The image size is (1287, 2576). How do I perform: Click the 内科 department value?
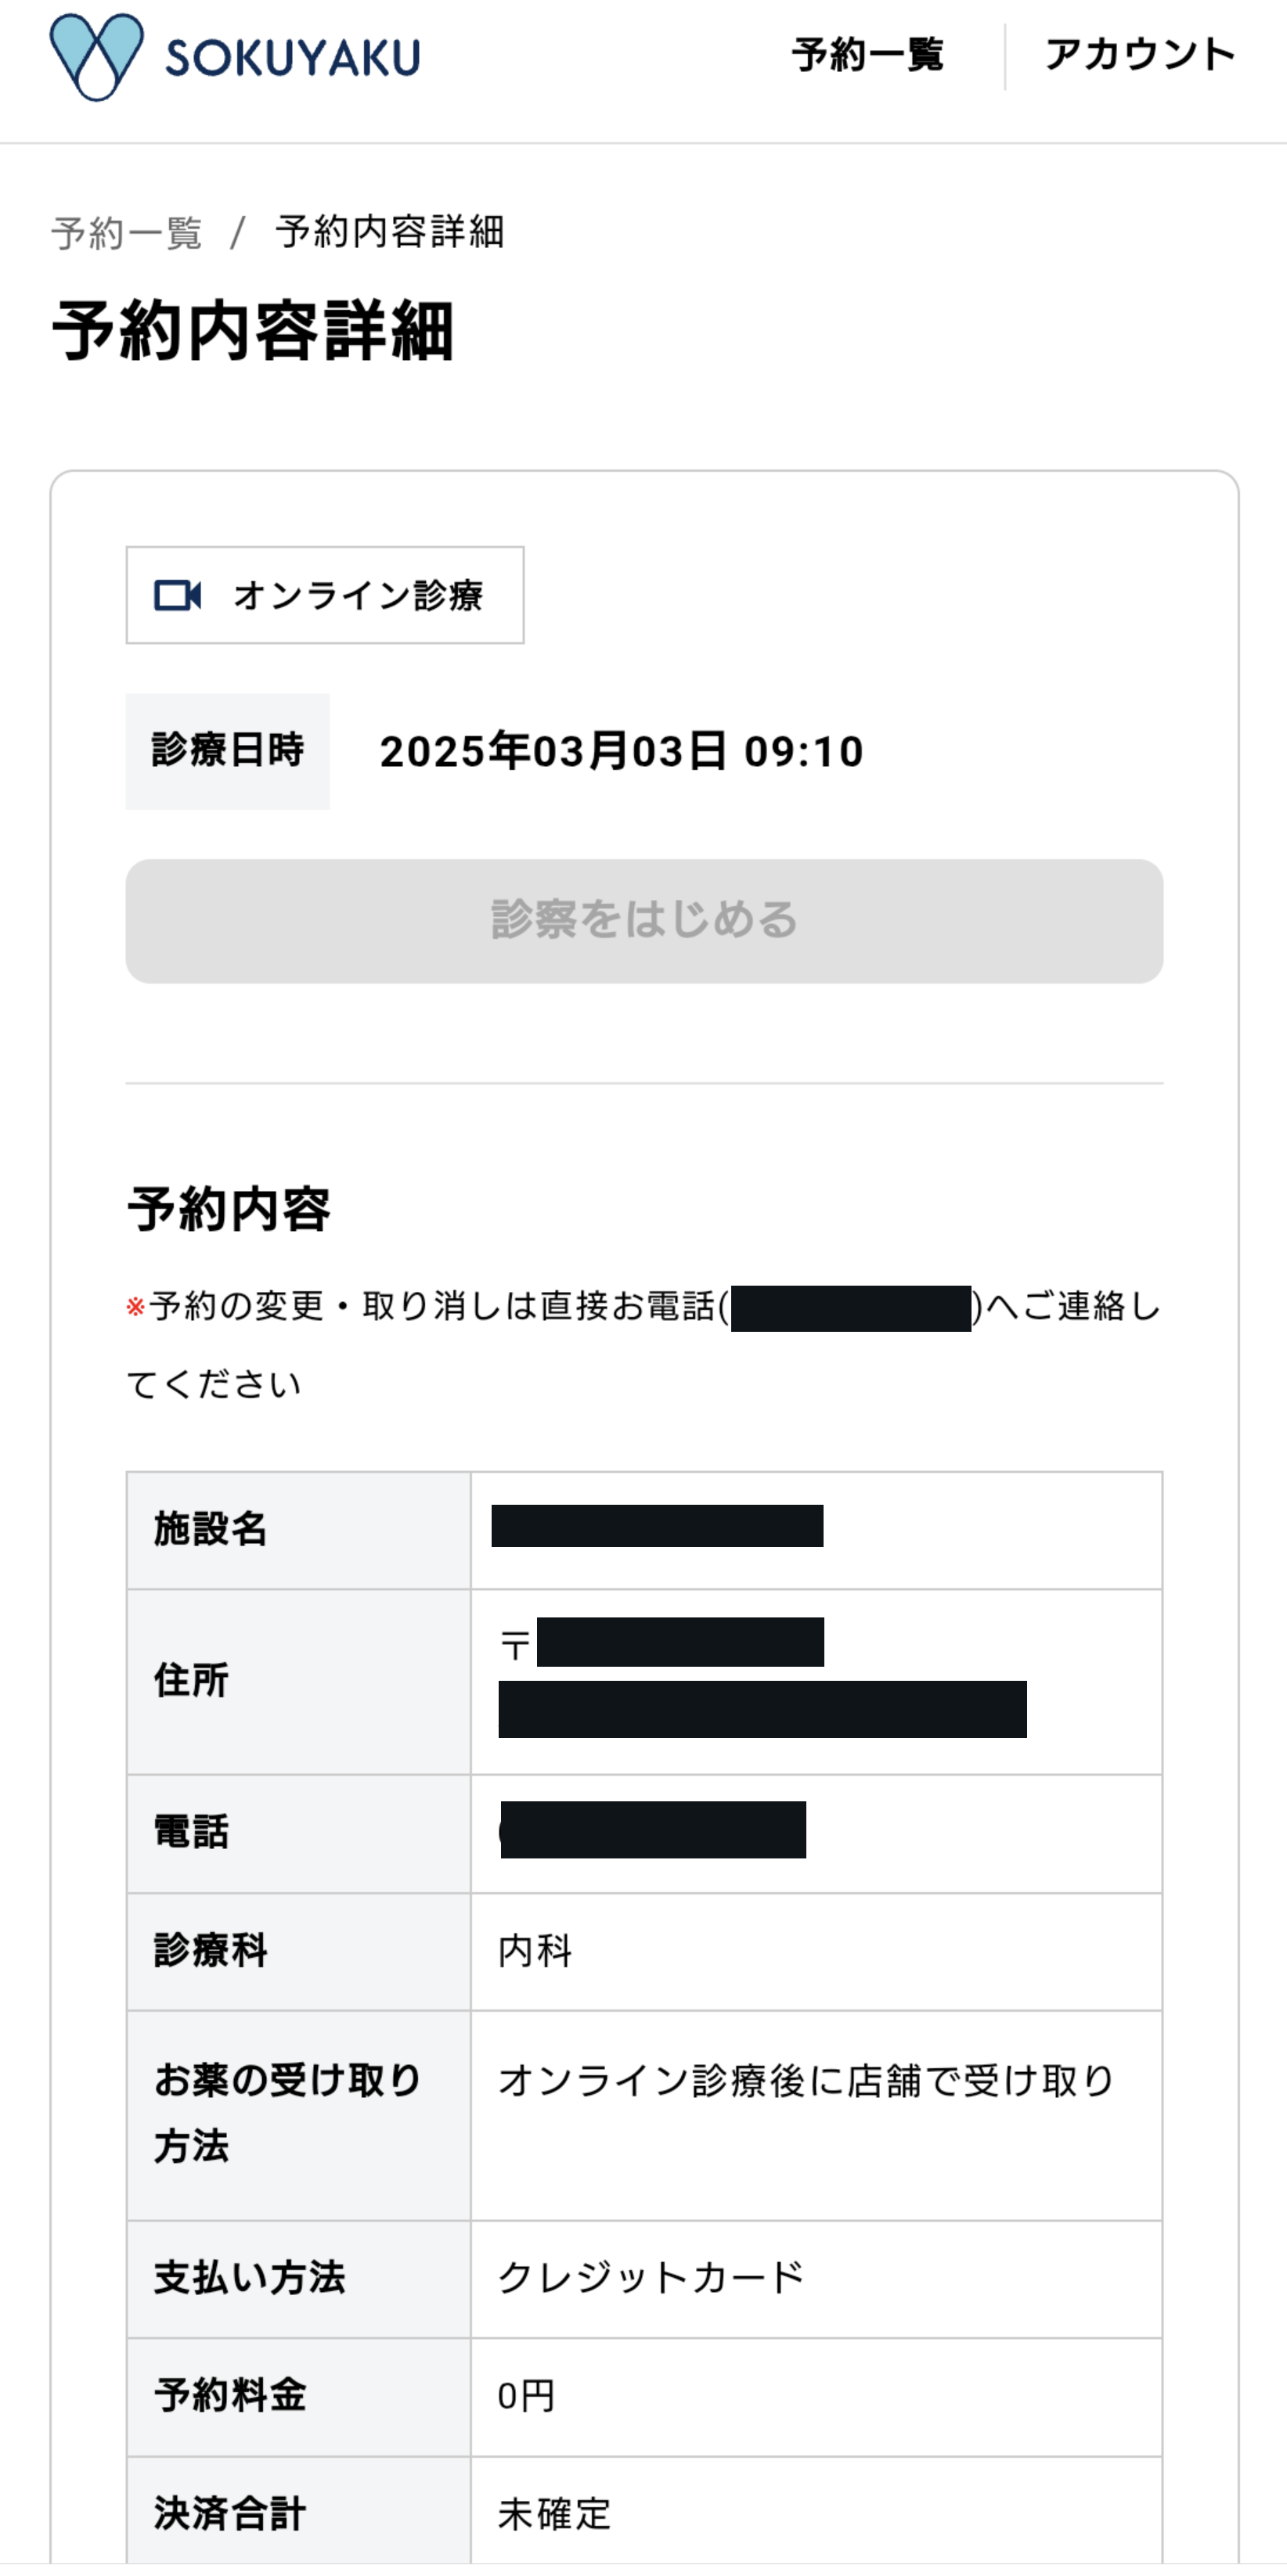coord(535,1951)
